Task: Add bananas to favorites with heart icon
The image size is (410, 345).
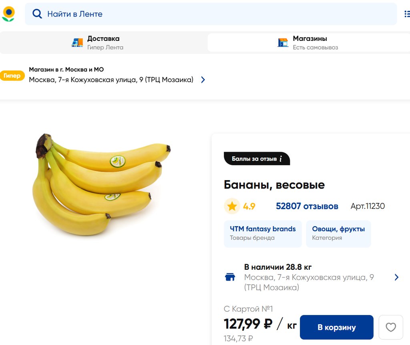Action: pyautogui.click(x=390, y=327)
